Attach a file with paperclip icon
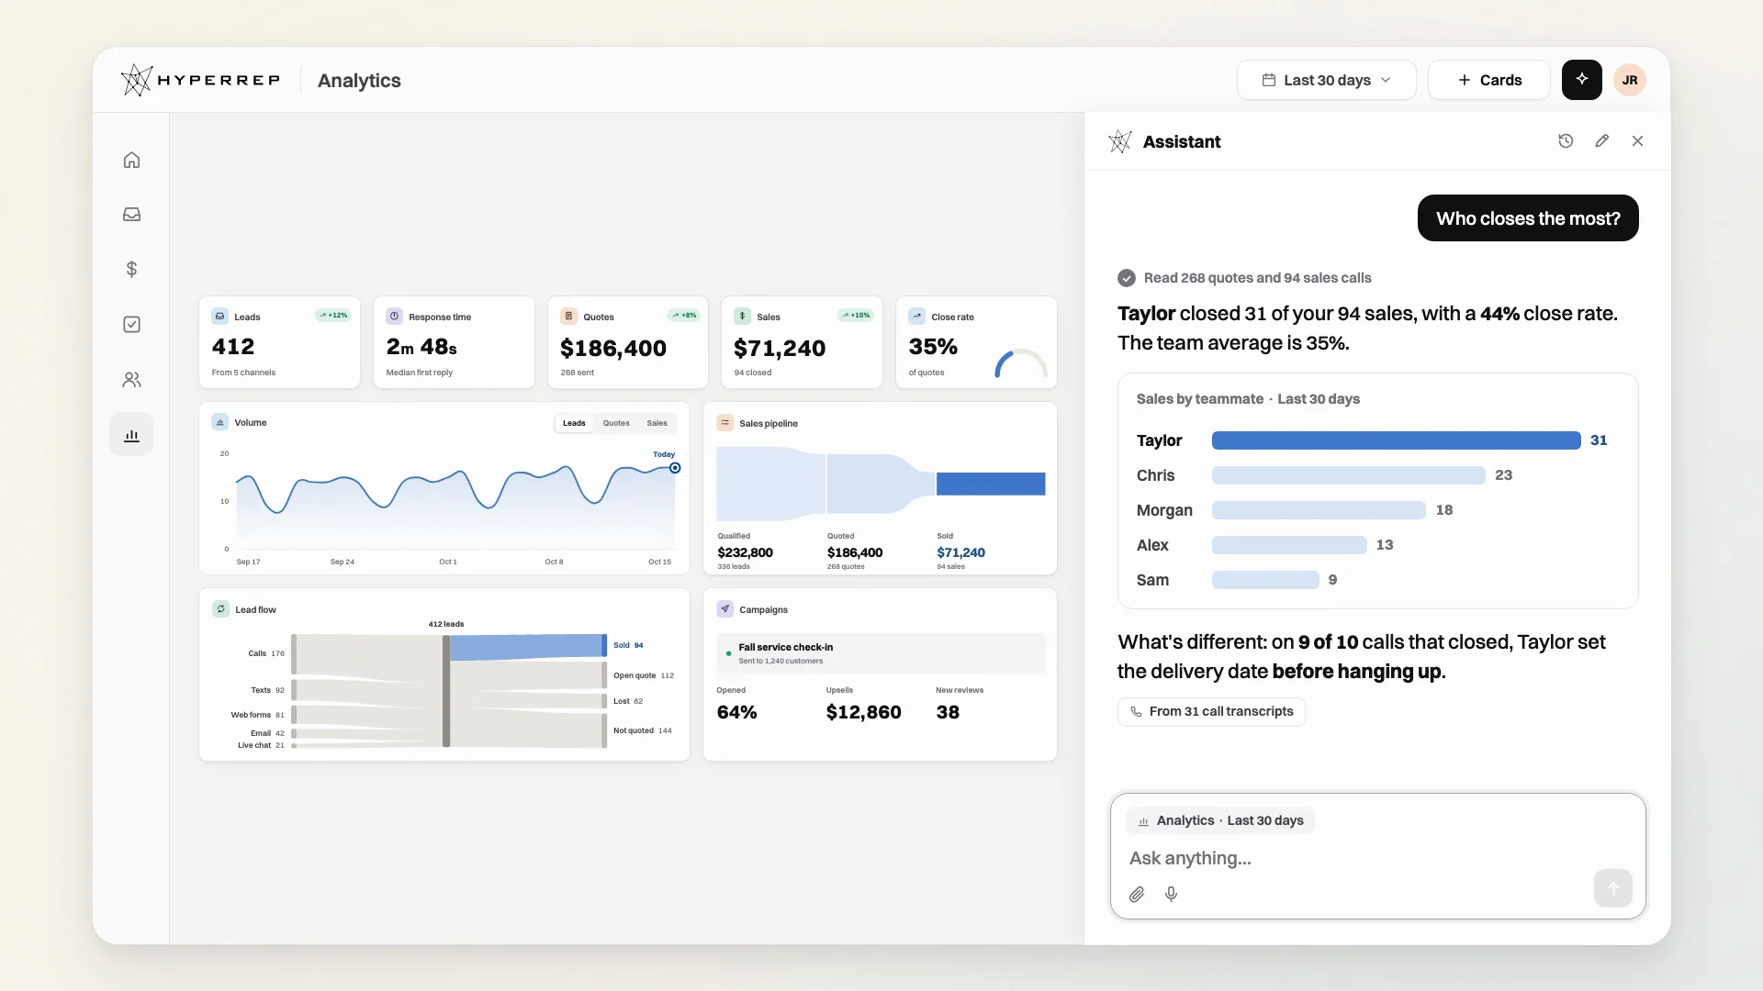The width and height of the screenshot is (1763, 991). tap(1137, 894)
